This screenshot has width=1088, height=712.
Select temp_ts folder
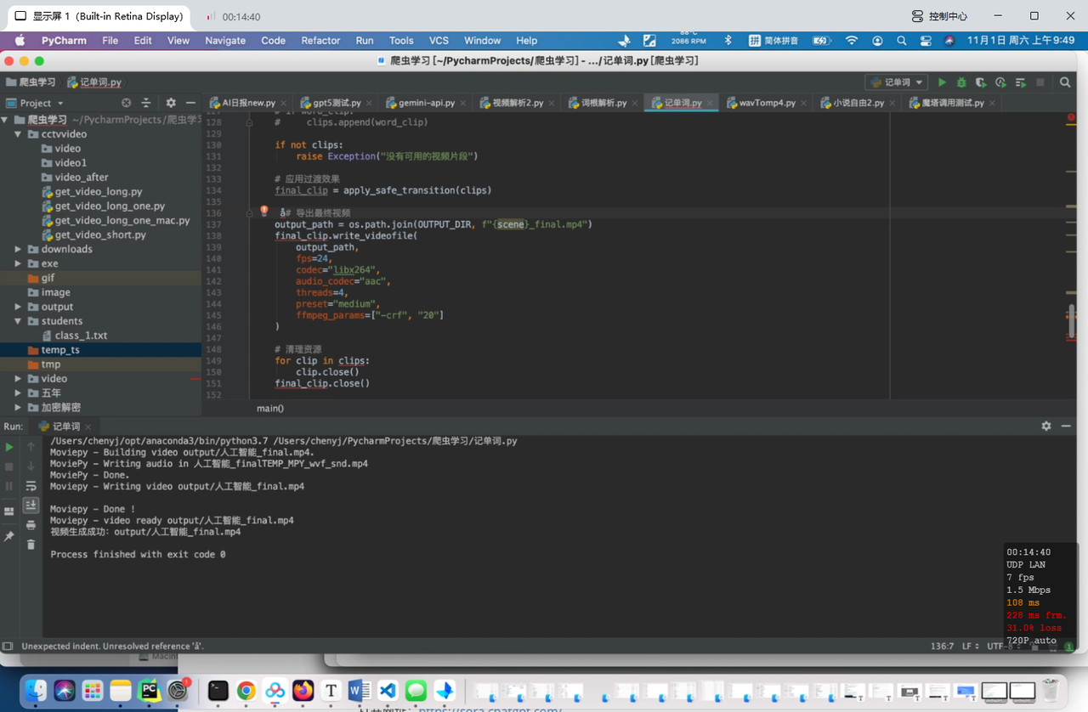click(60, 350)
